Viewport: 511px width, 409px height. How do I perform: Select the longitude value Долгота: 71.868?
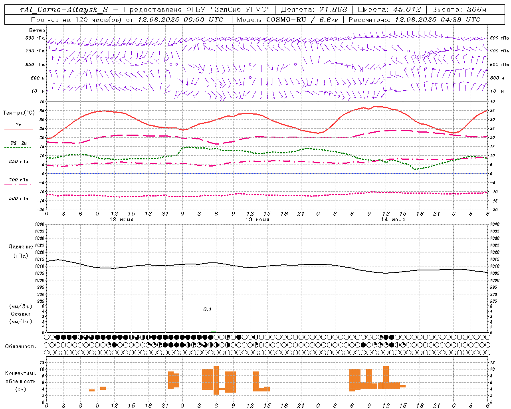point(314,10)
